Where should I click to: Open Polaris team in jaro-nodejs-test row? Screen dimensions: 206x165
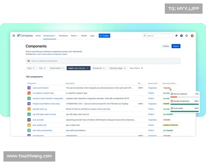click(151, 125)
